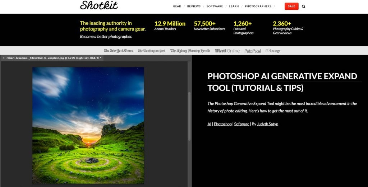
Task: Open the AI category link
Action: tap(210, 124)
